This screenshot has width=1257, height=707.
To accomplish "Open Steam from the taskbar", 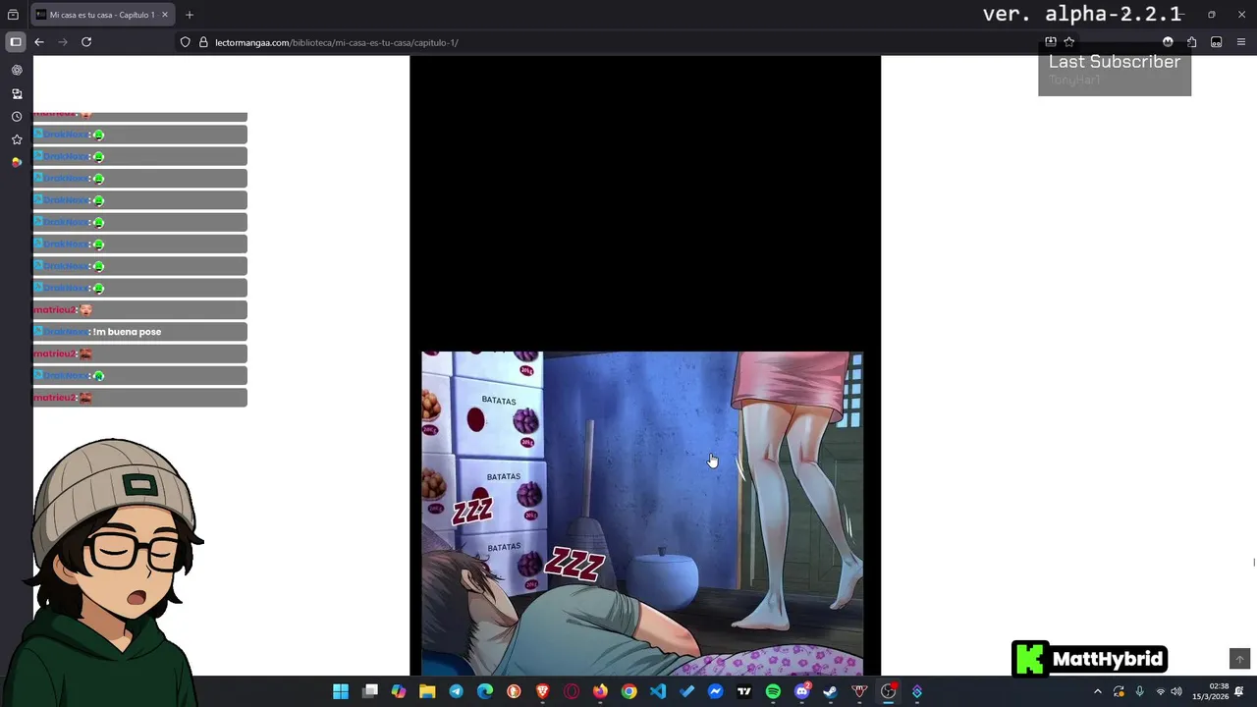I will coord(831,691).
